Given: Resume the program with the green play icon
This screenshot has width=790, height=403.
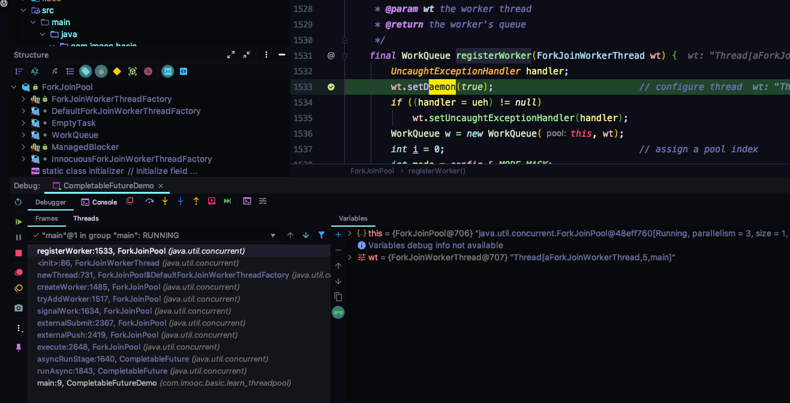Looking at the screenshot, I should pyautogui.click(x=19, y=222).
